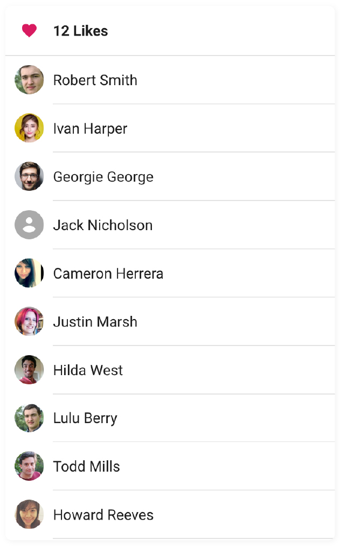Open Ivan Harper's profile name
Viewport: 340px width, 546px height.
pyautogui.click(x=90, y=128)
